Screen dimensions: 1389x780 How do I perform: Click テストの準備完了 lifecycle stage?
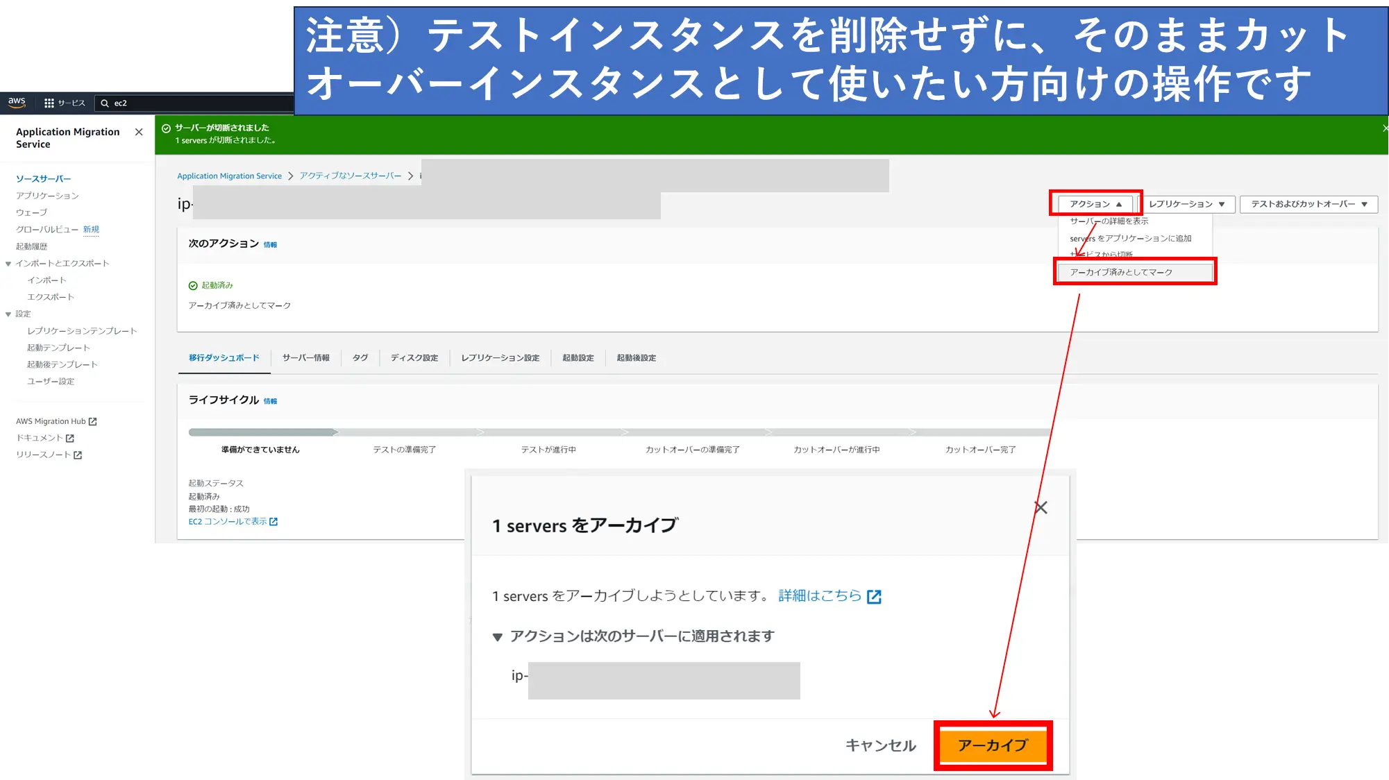(405, 450)
